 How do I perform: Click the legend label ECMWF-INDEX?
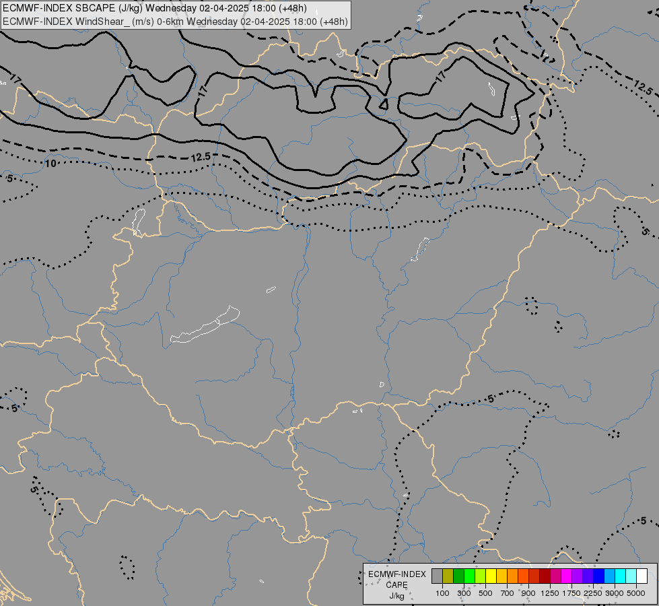click(x=396, y=574)
